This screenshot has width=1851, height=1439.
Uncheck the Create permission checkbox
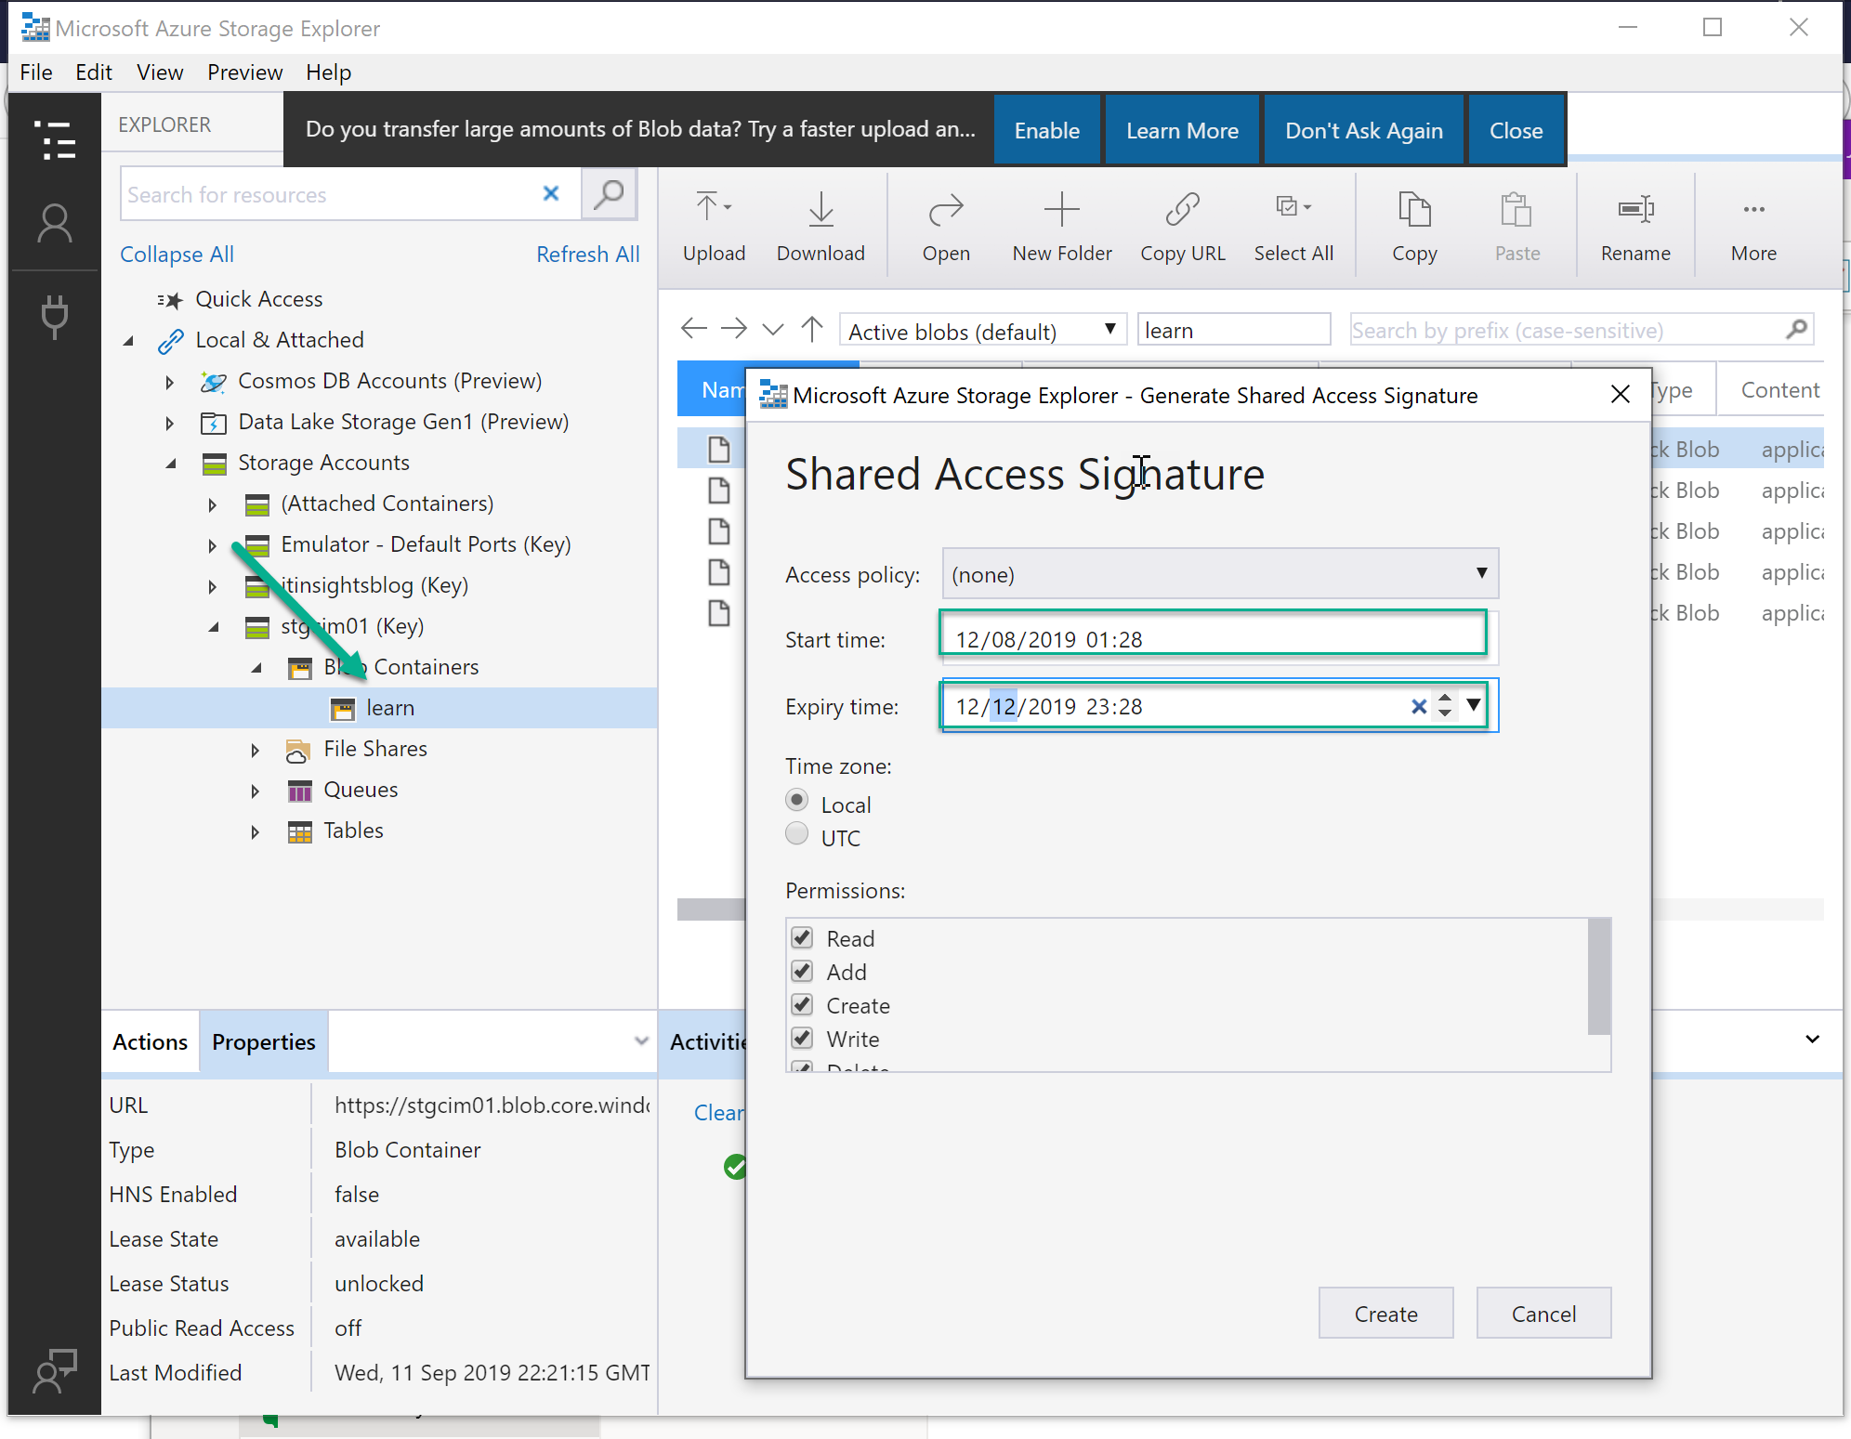(802, 1004)
